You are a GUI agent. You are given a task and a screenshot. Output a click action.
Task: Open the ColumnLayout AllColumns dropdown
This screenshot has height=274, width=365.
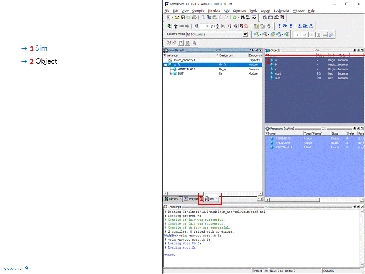coord(245,35)
